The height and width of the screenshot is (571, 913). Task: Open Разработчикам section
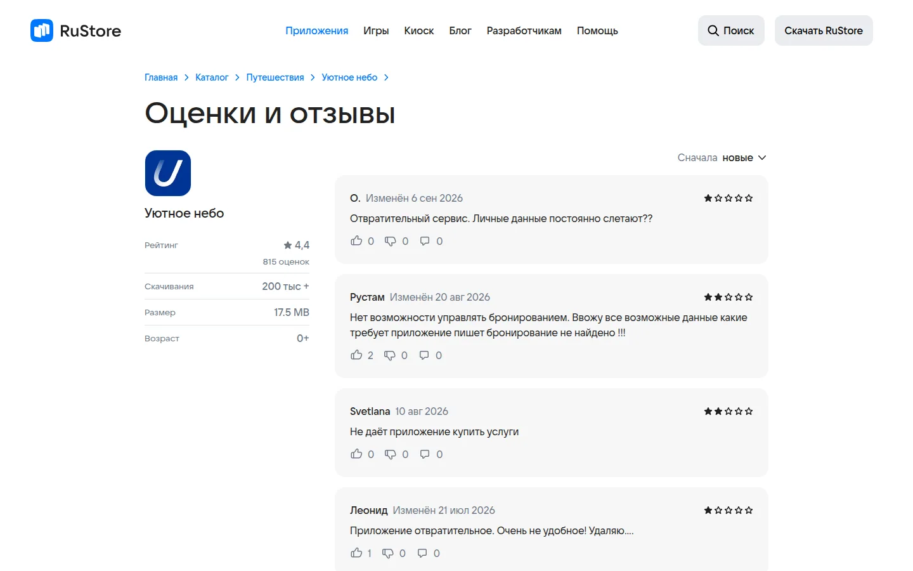coord(524,30)
